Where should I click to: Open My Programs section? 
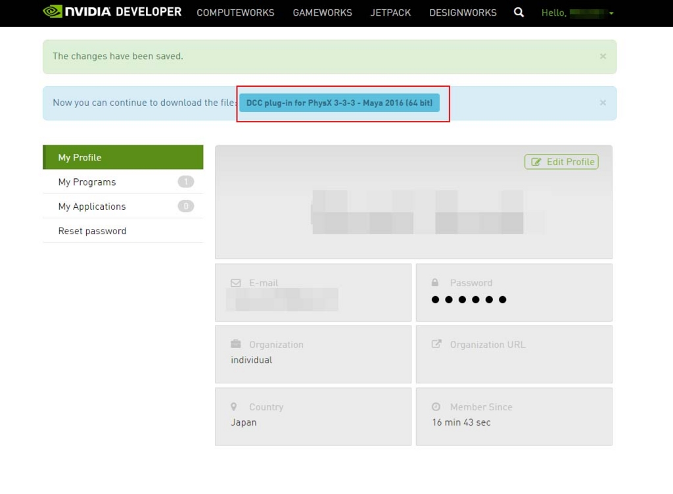[x=123, y=182]
